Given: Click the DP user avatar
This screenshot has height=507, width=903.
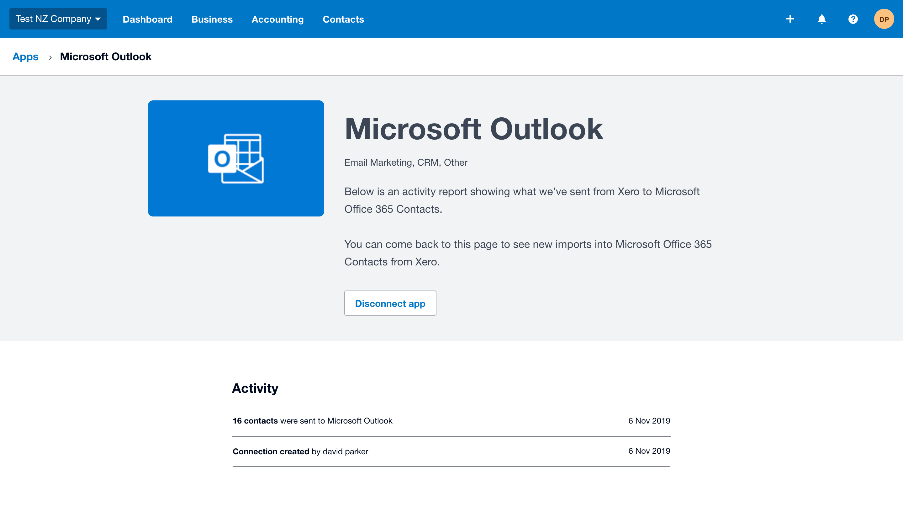Looking at the screenshot, I should coord(884,19).
